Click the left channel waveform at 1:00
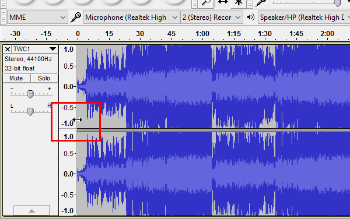 coord(202,86)
